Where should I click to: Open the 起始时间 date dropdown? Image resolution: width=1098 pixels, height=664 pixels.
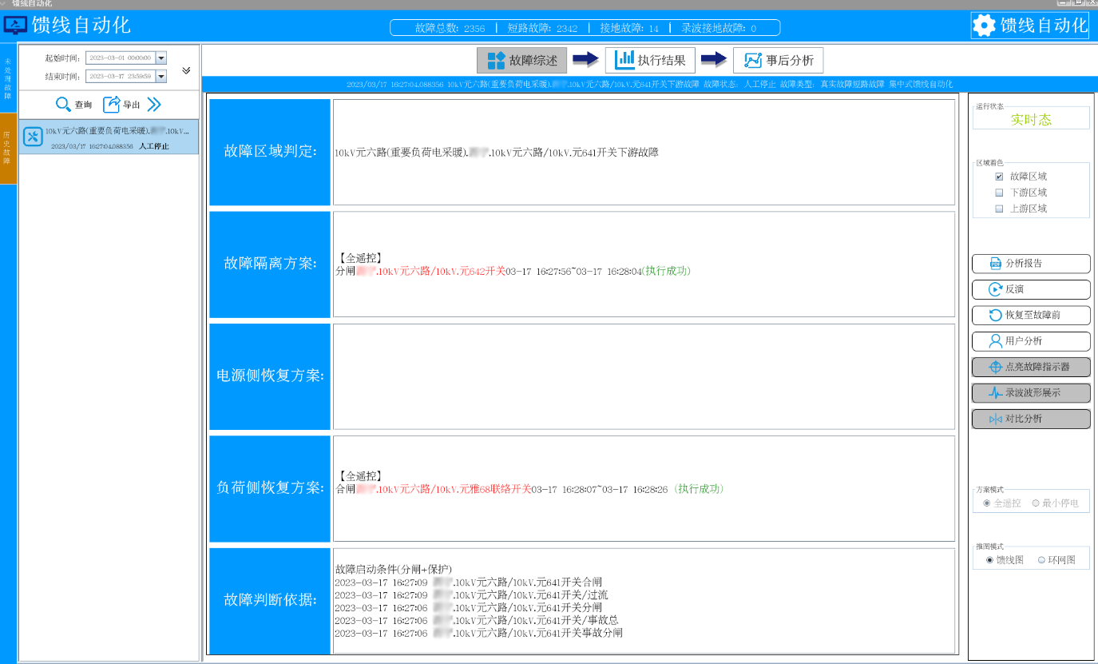(161, 58)
